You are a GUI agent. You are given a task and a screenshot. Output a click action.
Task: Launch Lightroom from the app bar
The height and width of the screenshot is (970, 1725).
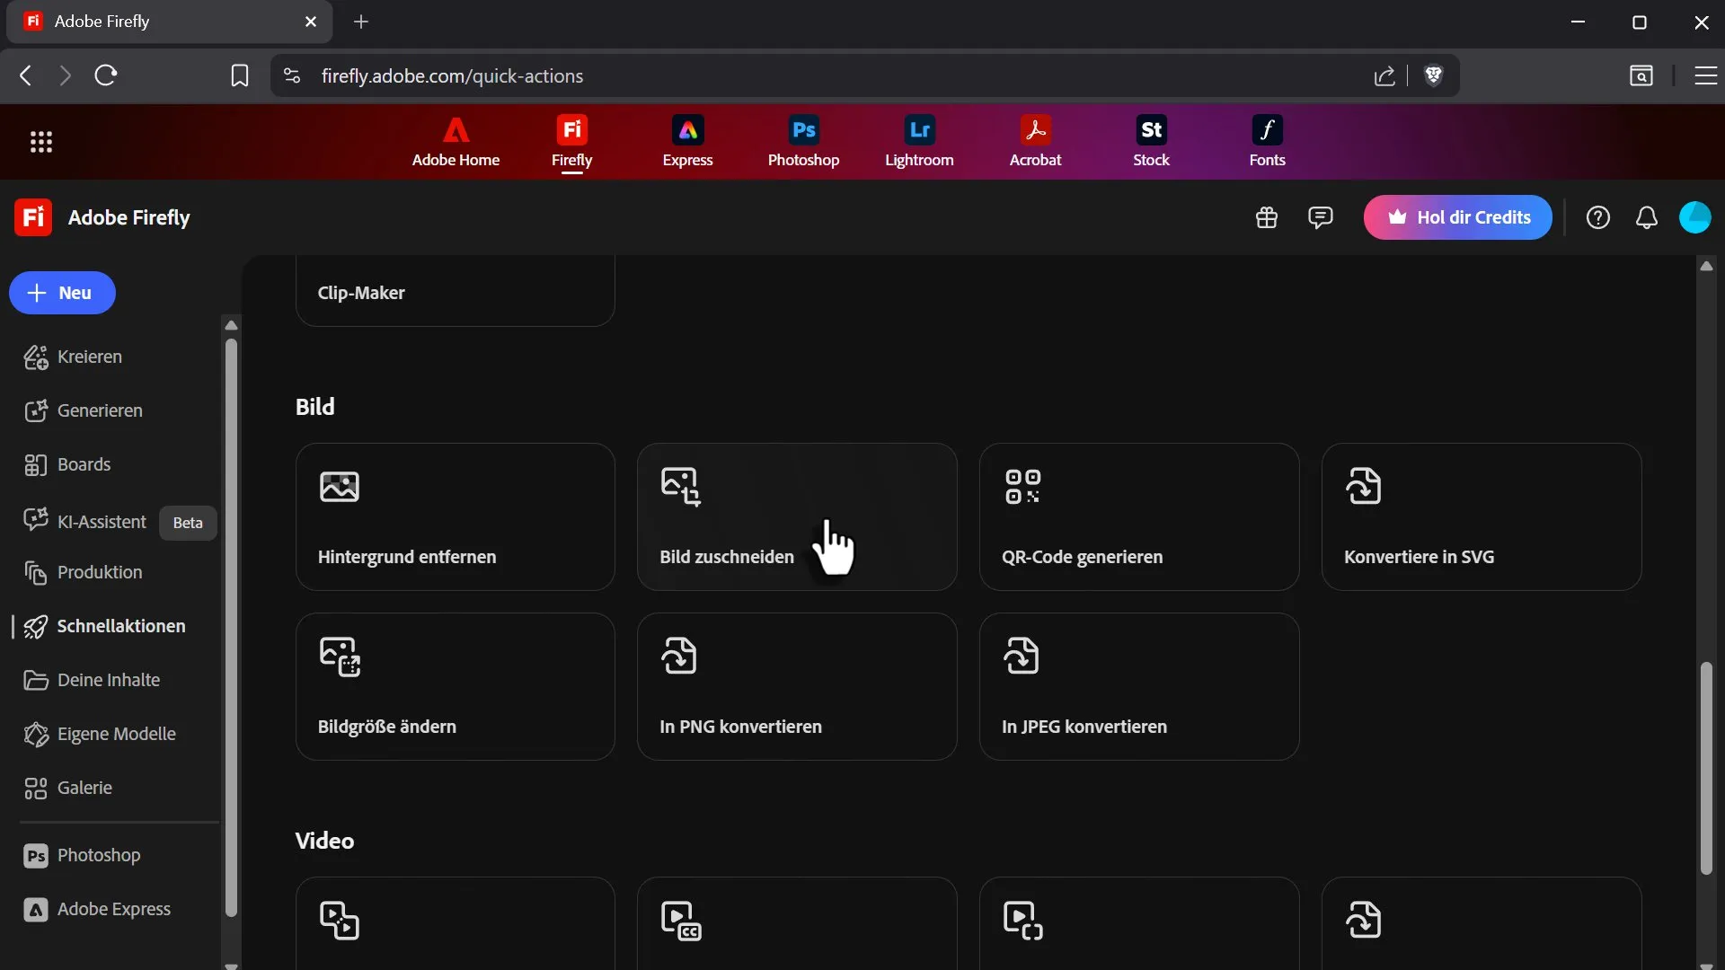(919, 142)
